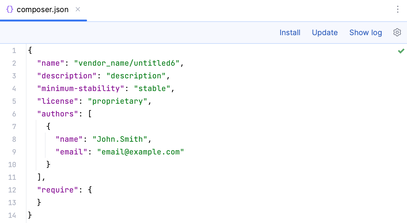This screenshot has width=407, height=223.
Task: Open Composer settings via the gear icon
Action: point(397,32)
